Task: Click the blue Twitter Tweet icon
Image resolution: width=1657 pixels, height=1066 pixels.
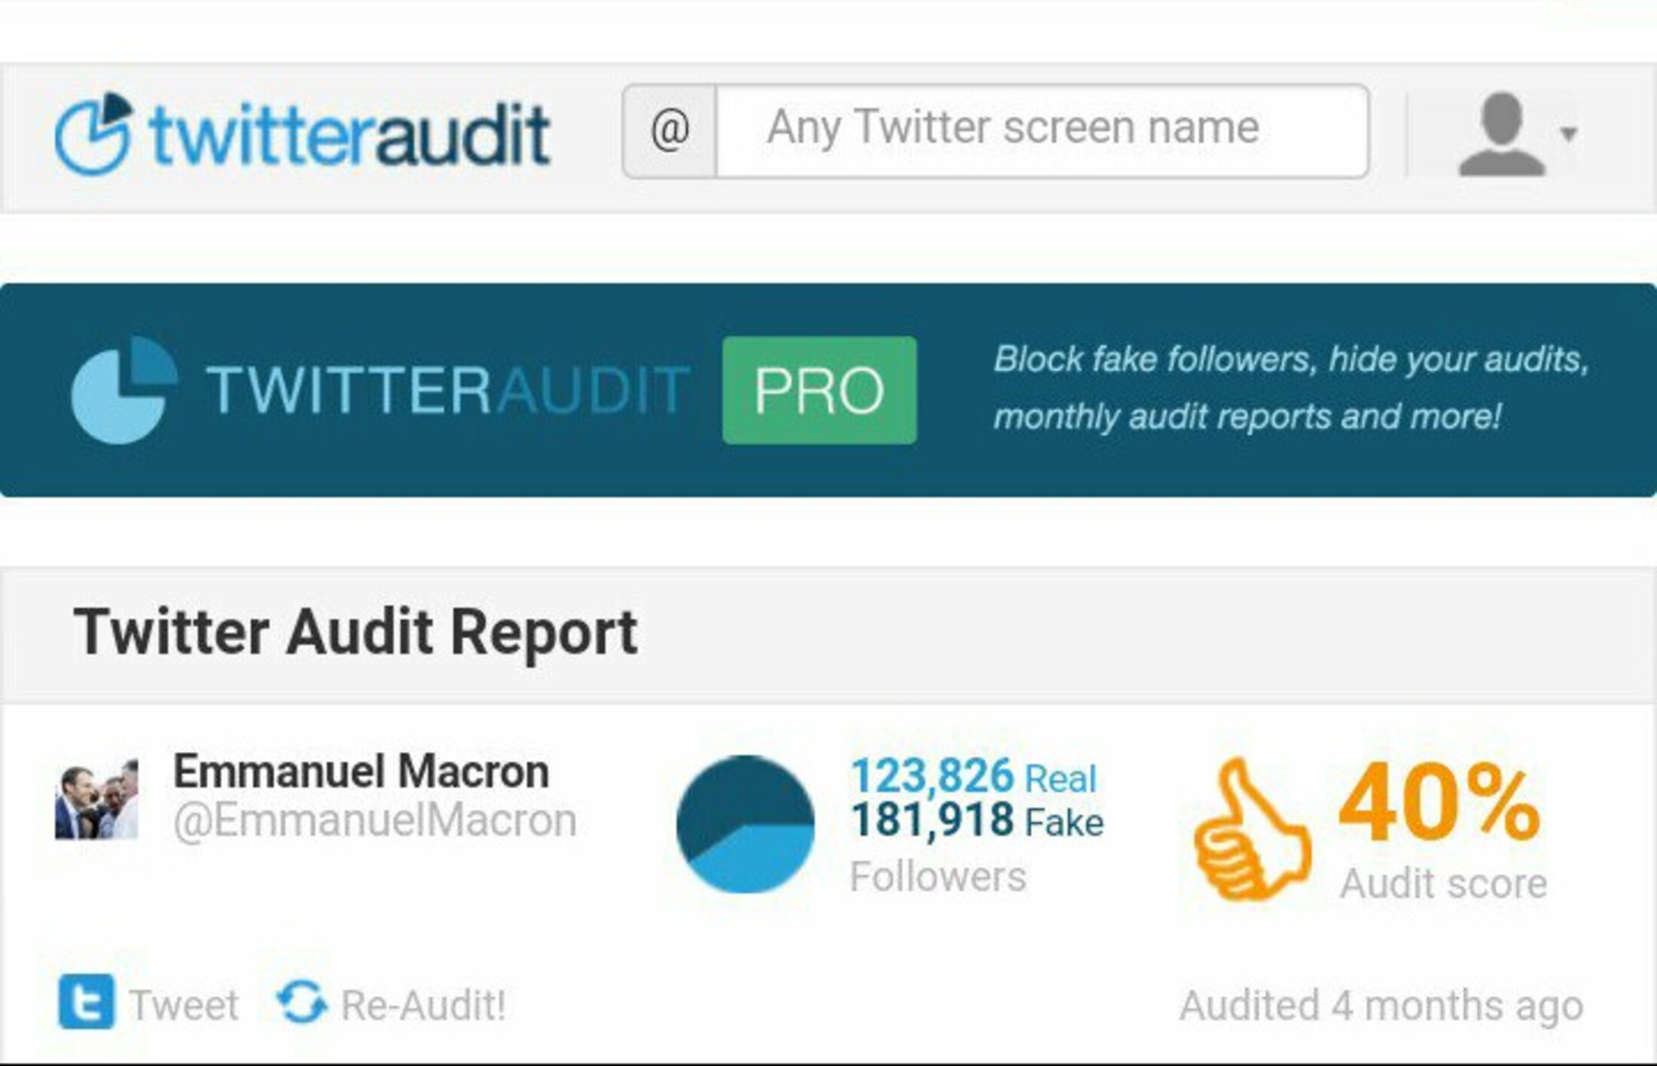Action: tap(87, 1002)
